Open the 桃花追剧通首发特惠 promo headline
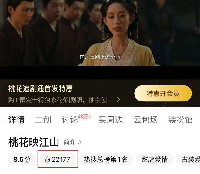200x174 pixels. [40, 89]
